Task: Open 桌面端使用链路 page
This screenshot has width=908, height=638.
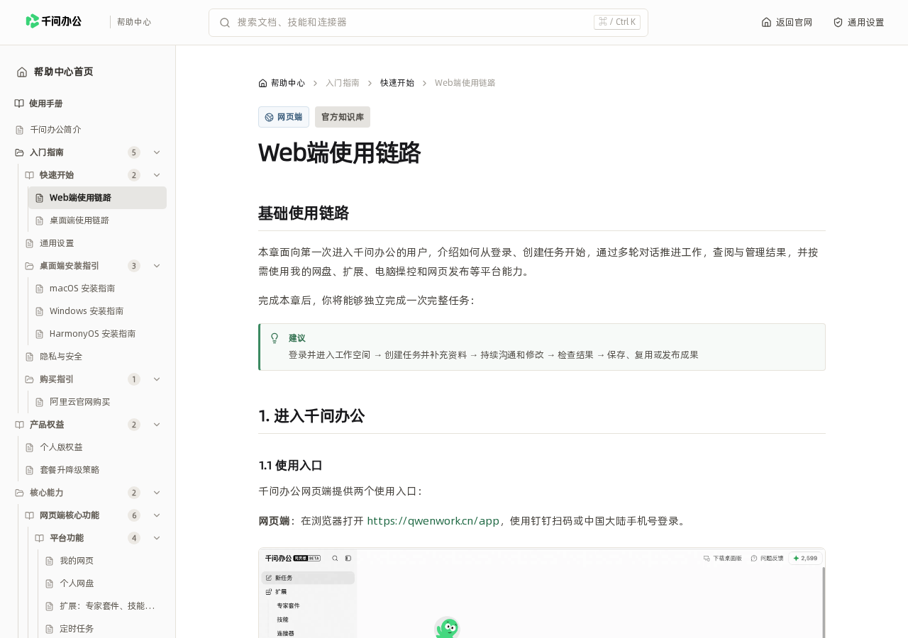Action: click(97, 220)
